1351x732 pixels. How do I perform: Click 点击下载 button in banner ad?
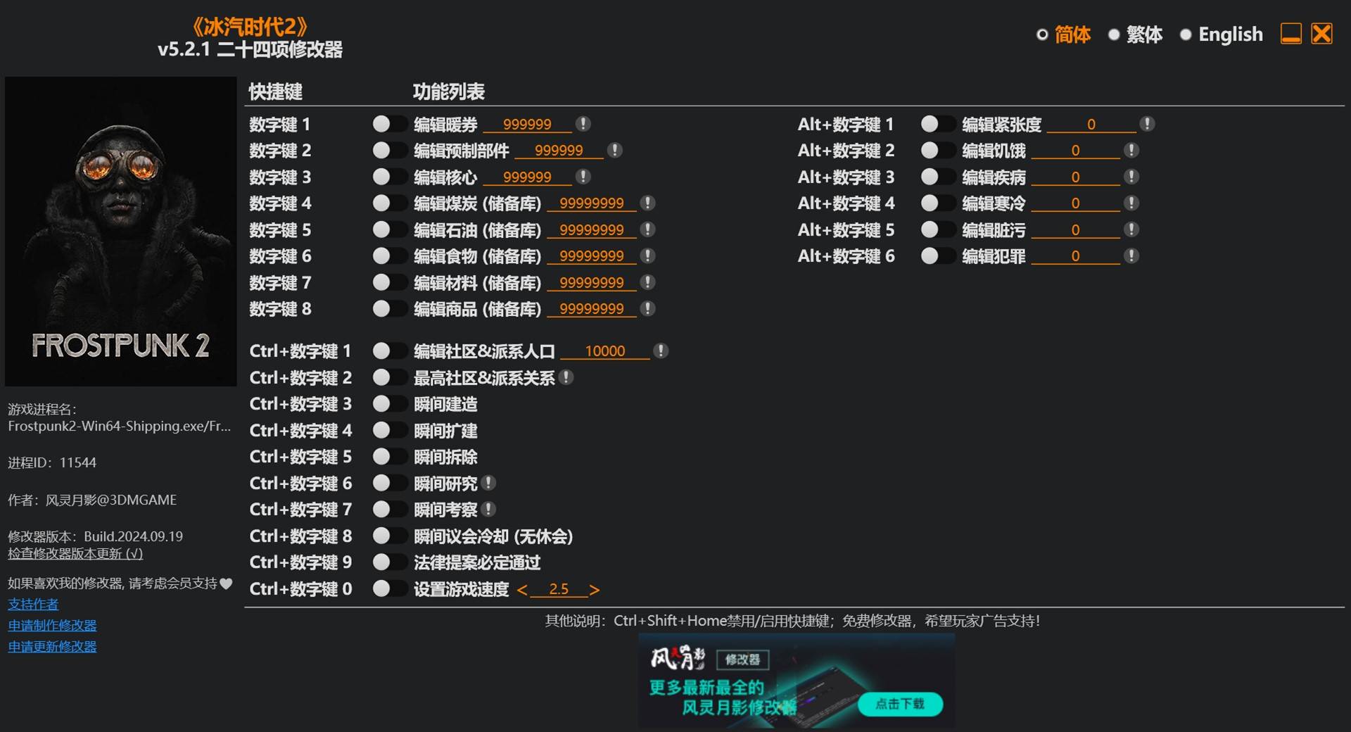point(900,704)
